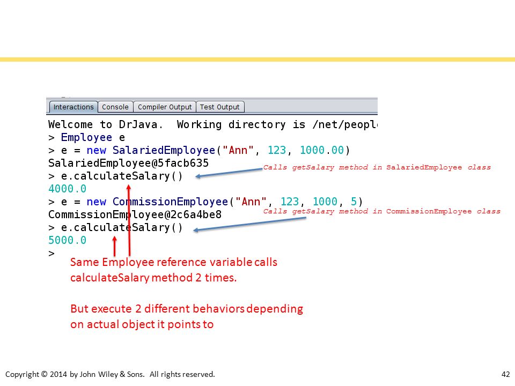Select the result value '5000.0'
The image size is (515, 386).
click(x=68, y=240)
